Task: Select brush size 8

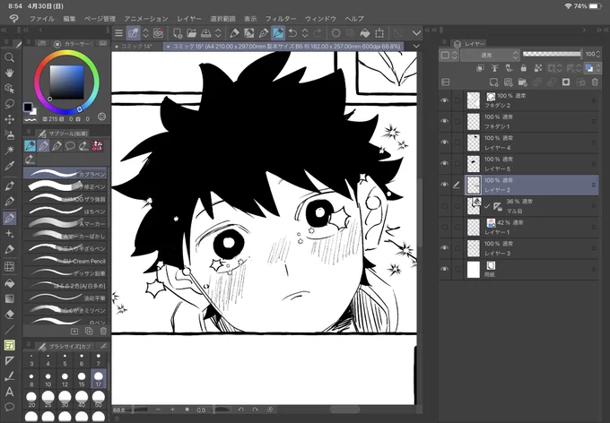Action: [31, 379]
